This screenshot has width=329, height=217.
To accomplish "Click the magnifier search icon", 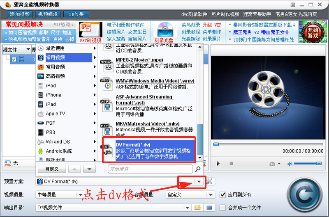I will click(198, 169).
